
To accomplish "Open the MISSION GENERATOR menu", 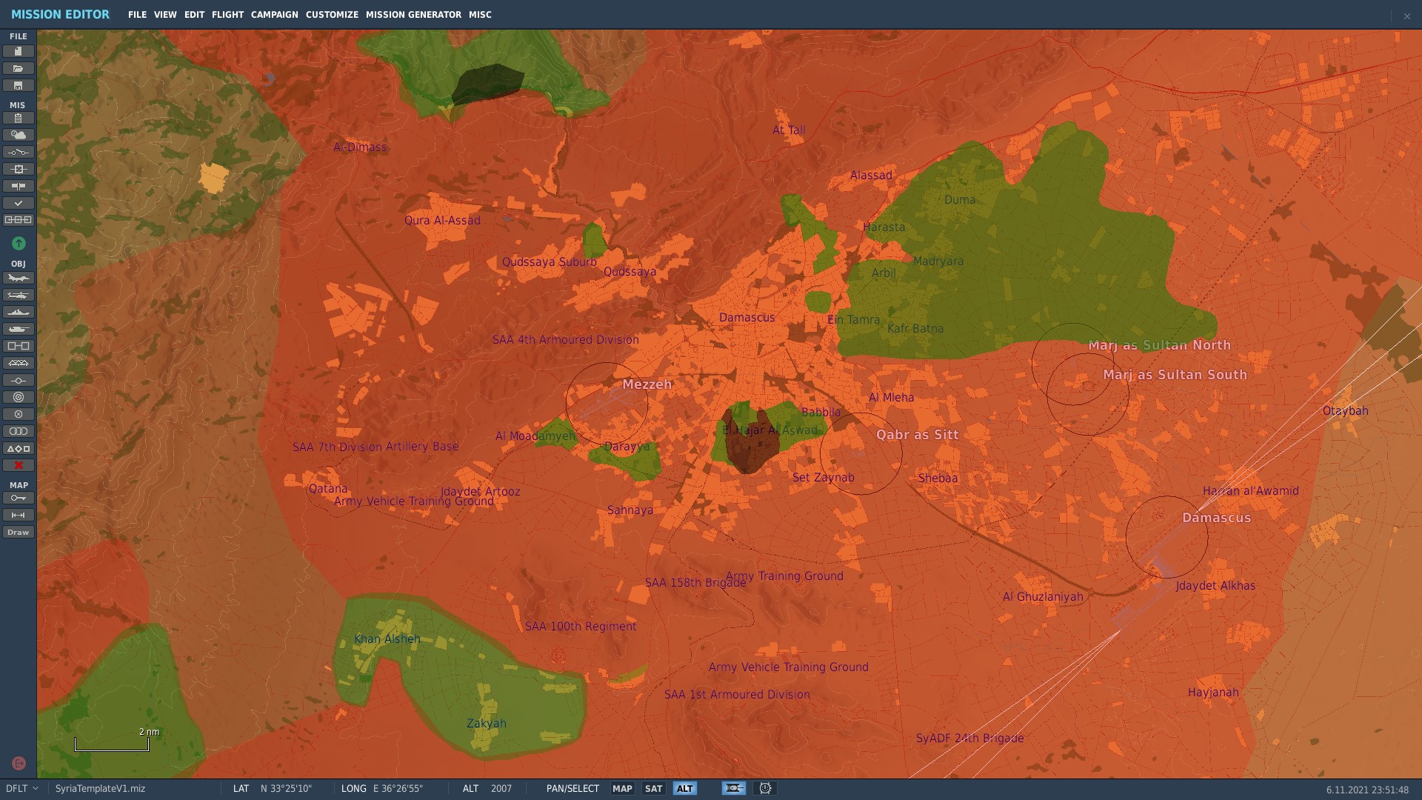I will (x=413, y=15).
